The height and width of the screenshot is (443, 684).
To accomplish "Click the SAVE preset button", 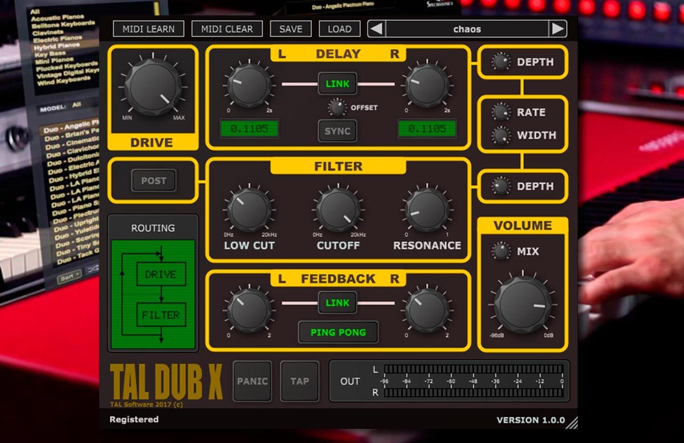I will pyautogui.click(x=291, y=29).
